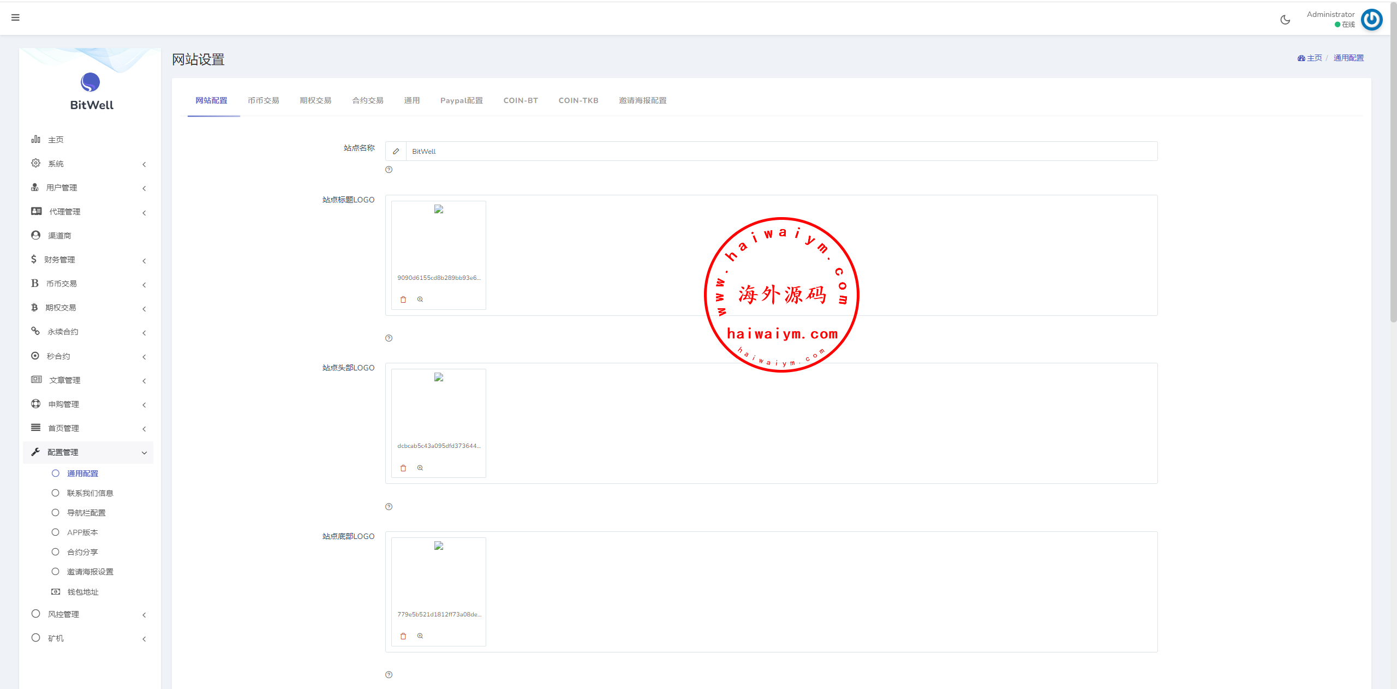1397x689 pixels.
Task: Open 钱包地址 wallet address menu item
Action: click(82, 592)
